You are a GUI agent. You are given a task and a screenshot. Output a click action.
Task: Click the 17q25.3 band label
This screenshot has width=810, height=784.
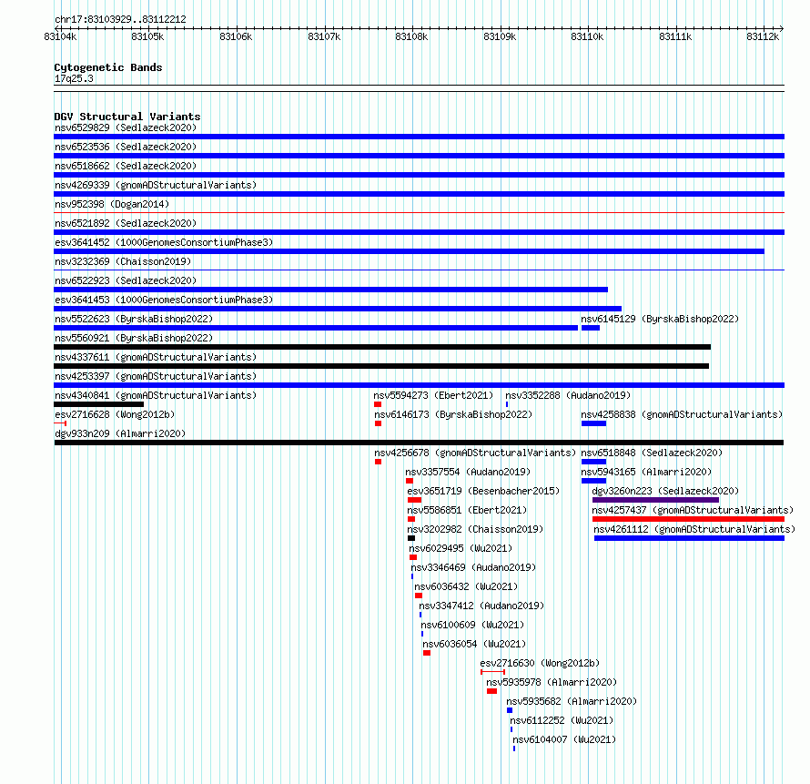click(x=74, y=78)
